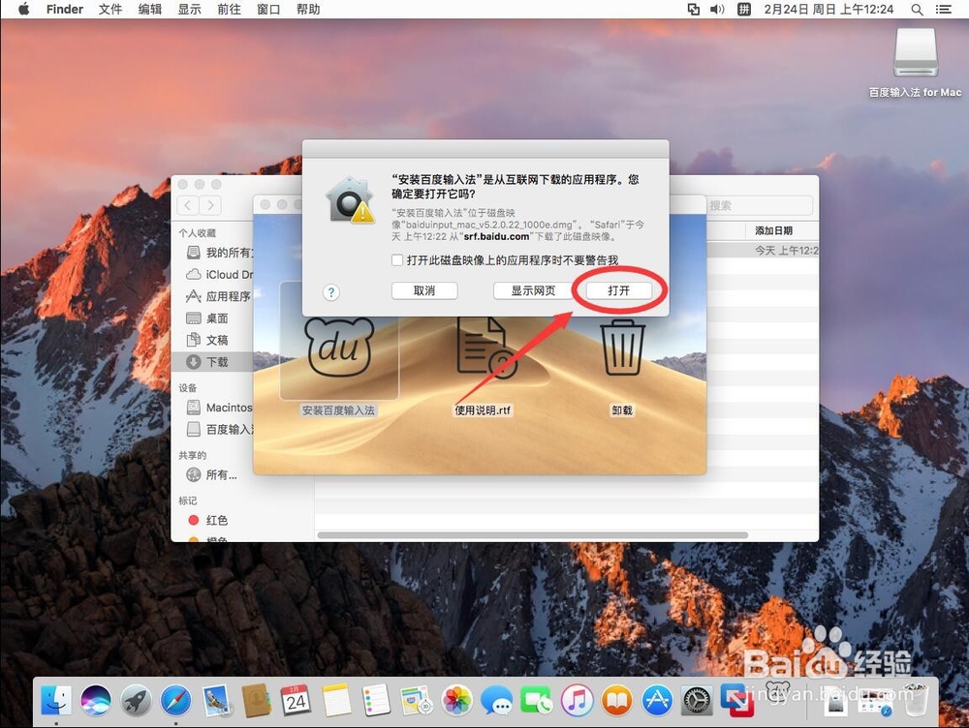
Task: Select Macintosh disk in sidebar devices
Action: pos(220,408)
